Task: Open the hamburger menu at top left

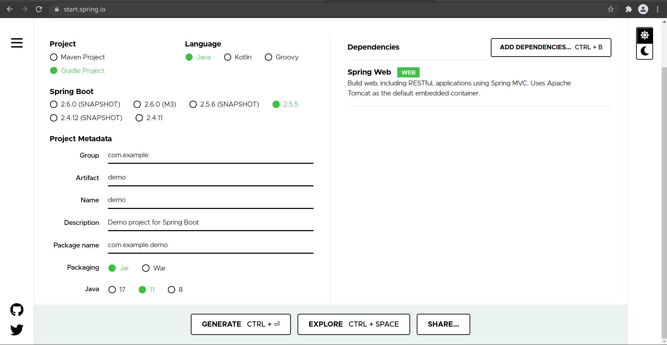Action: (x=17, y=43)
